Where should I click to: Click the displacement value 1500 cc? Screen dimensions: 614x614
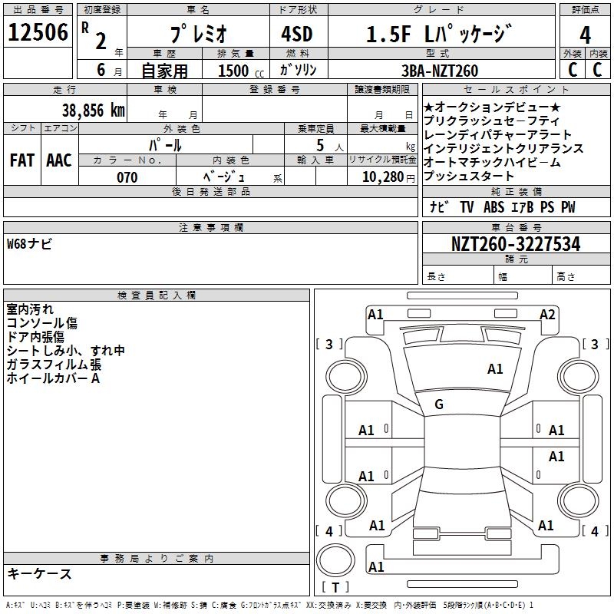pos(241,71)
